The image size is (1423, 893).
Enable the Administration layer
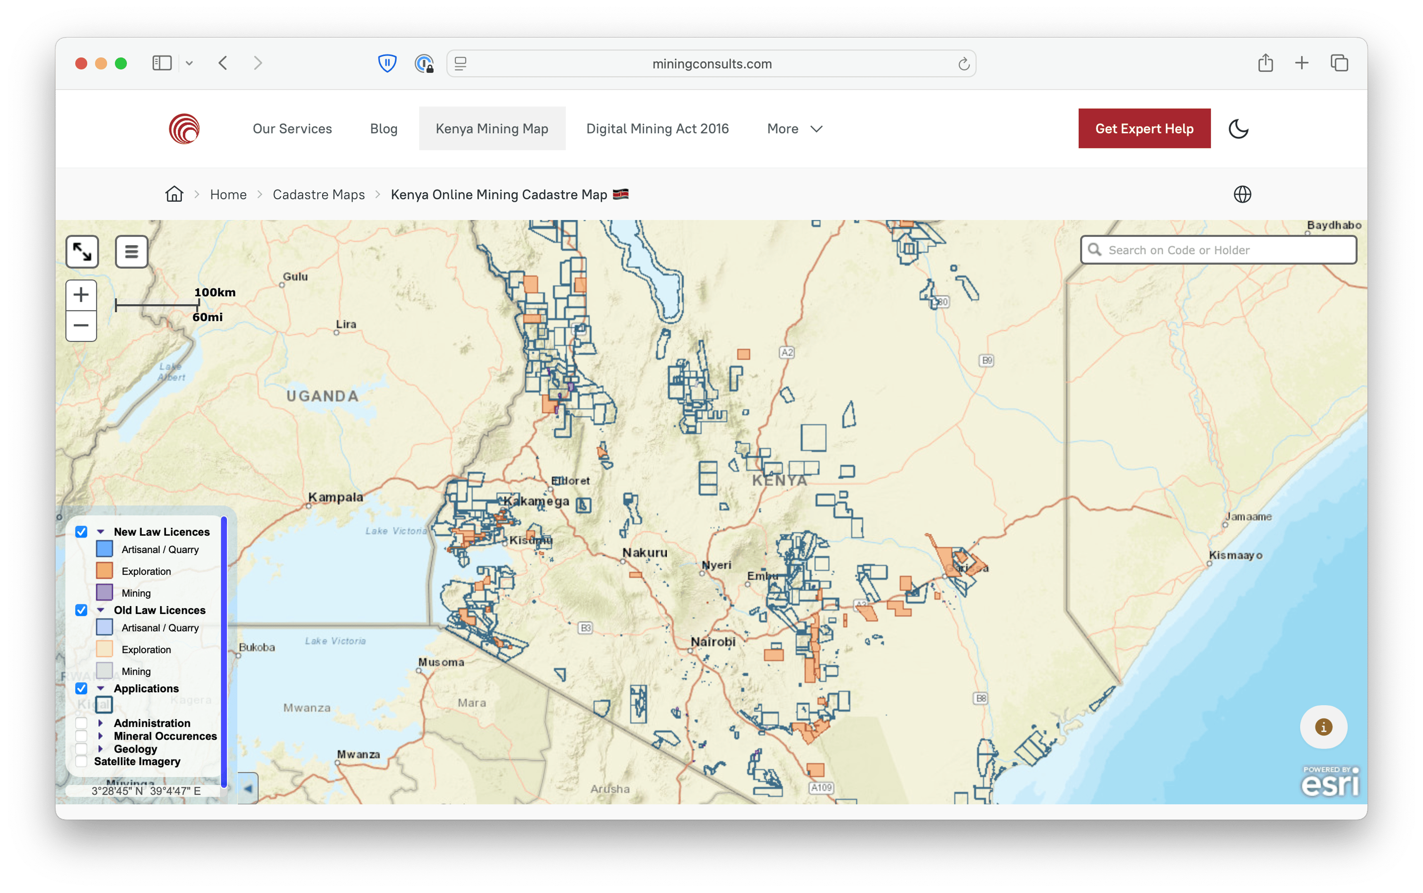click(x=81, y=723)
